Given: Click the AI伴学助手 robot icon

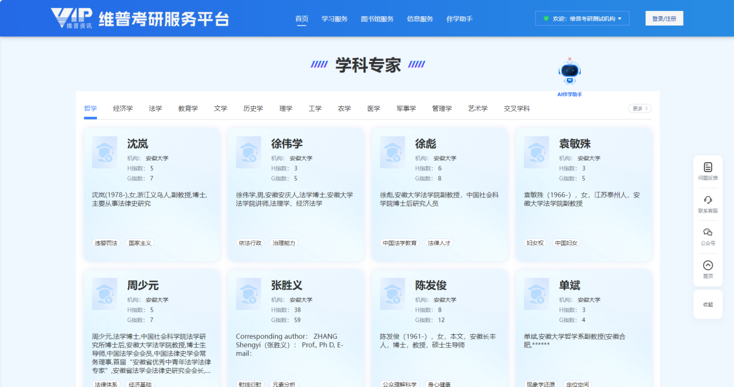Looking at the screenshot, I should tap(569, 73).
